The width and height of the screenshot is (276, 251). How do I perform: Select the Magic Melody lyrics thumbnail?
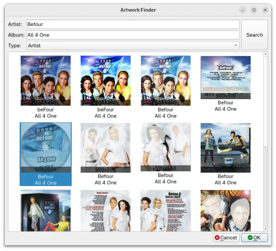point(106,210)
